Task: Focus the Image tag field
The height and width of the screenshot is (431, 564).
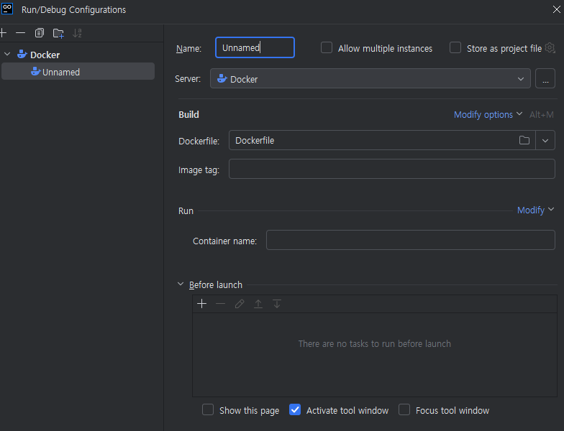Action: (x=391, y=169)
